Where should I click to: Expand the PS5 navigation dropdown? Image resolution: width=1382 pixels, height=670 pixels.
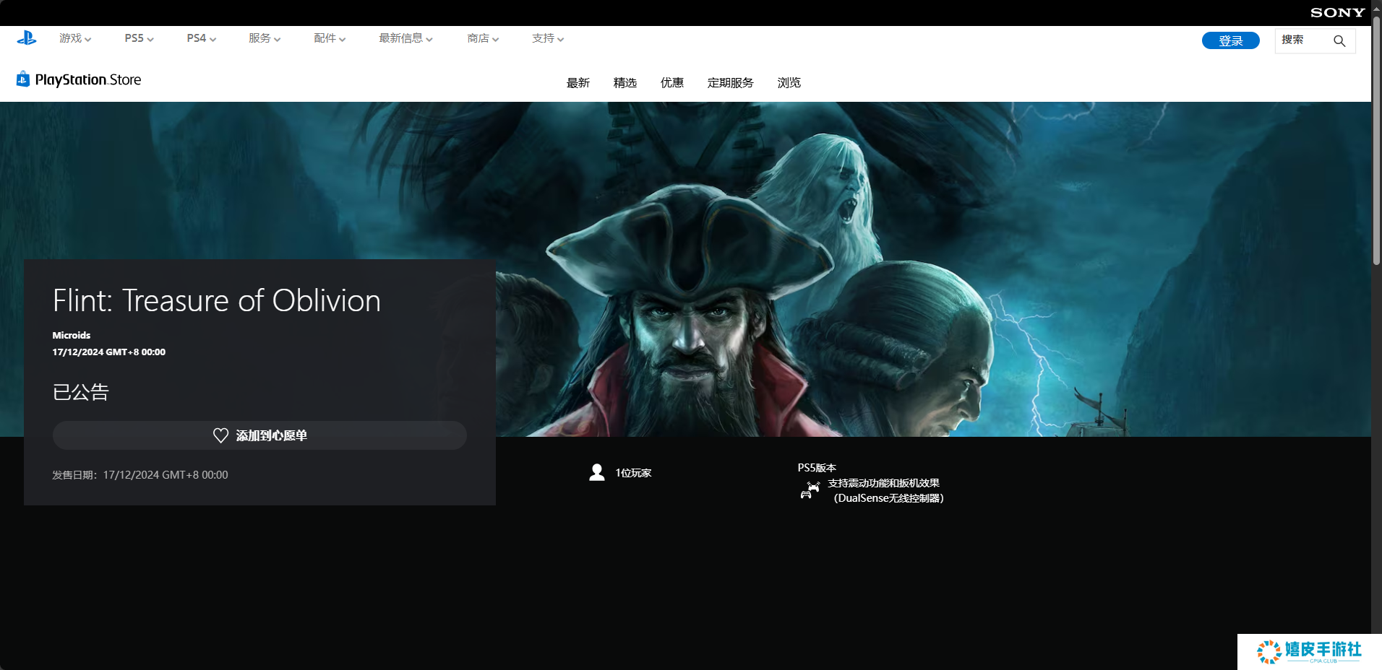pyautogui.click(x=139, y=38)
